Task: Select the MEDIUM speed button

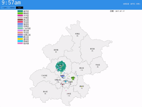Action: click(12, 8)
